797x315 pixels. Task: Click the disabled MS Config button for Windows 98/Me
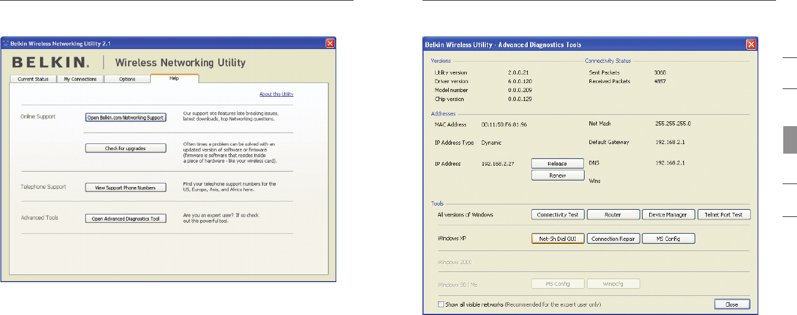[x=558, y=283]
